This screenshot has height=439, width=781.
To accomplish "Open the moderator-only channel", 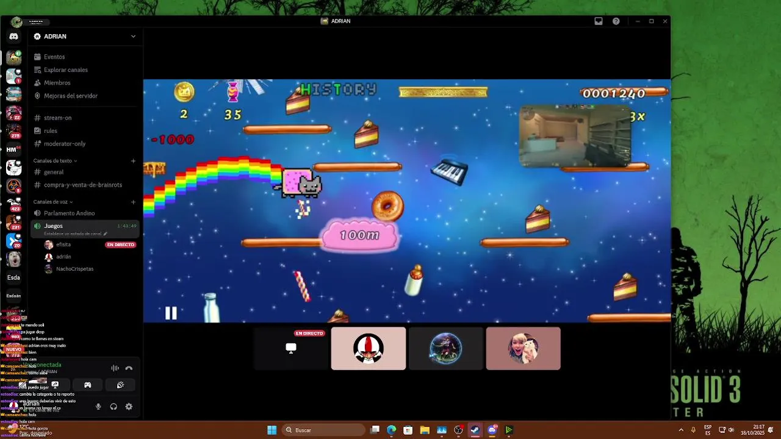I will click(x=86, y=144).
